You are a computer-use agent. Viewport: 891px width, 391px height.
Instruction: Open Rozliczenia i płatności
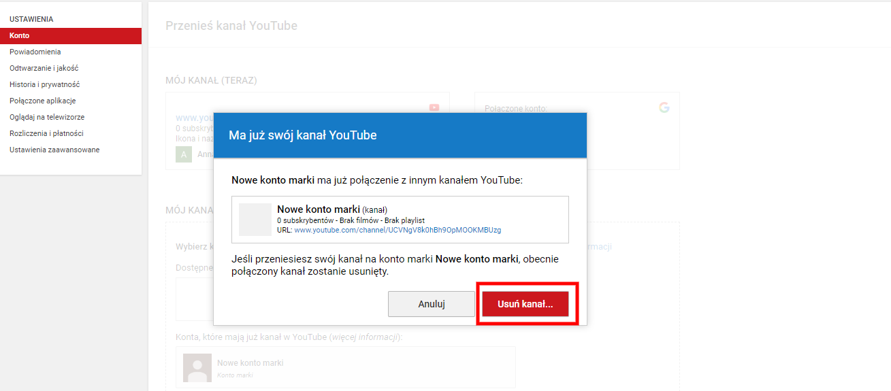pyautogui.click(x=46, y=133)
